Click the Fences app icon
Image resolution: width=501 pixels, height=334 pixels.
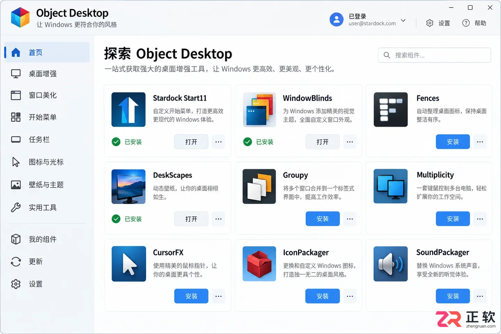pyautogui.click(x=391, y=110)
